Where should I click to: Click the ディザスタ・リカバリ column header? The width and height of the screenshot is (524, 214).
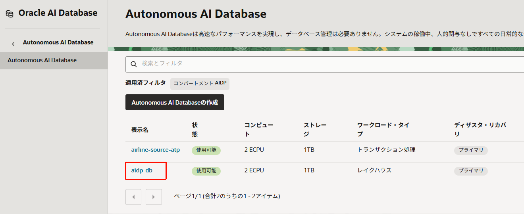[480, 130]
